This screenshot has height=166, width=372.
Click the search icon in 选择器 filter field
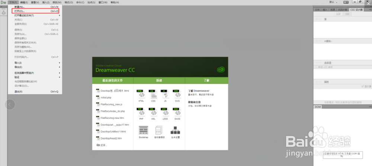click(x=316, y=67)
